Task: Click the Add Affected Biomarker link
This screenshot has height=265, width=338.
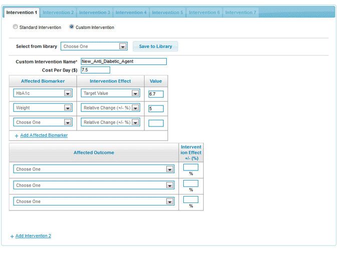Action: [x=44, y=135]
